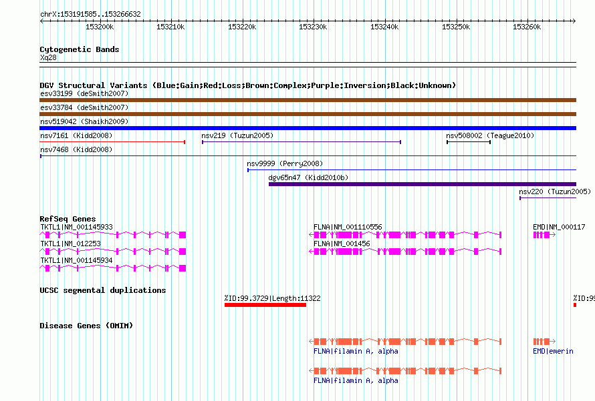Click the upper OMIM FLNA disease gene glyph
Viewport: 595px width, 401px height.
(405, 341)
